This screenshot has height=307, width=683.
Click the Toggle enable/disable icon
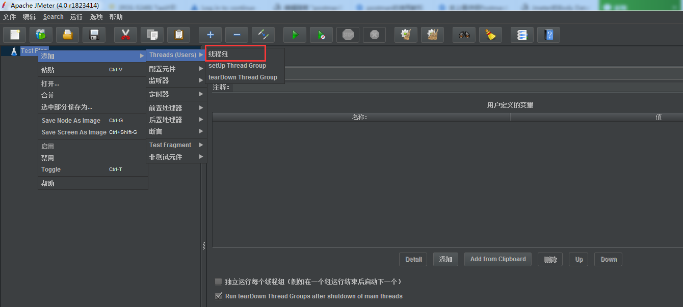(x=263, y=35)
